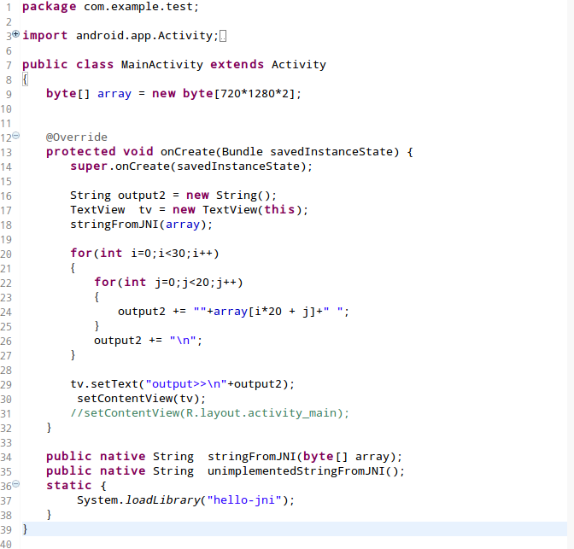Click 'setContentView(tv)' on line 30
574x549 pixels.
[x=138, y=399]
